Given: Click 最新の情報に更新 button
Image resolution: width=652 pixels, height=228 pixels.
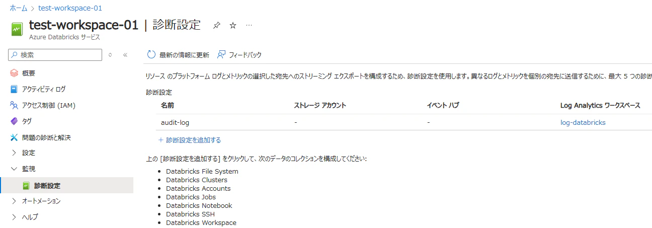Looking at the screenshot, I should (x=178, y=55).
